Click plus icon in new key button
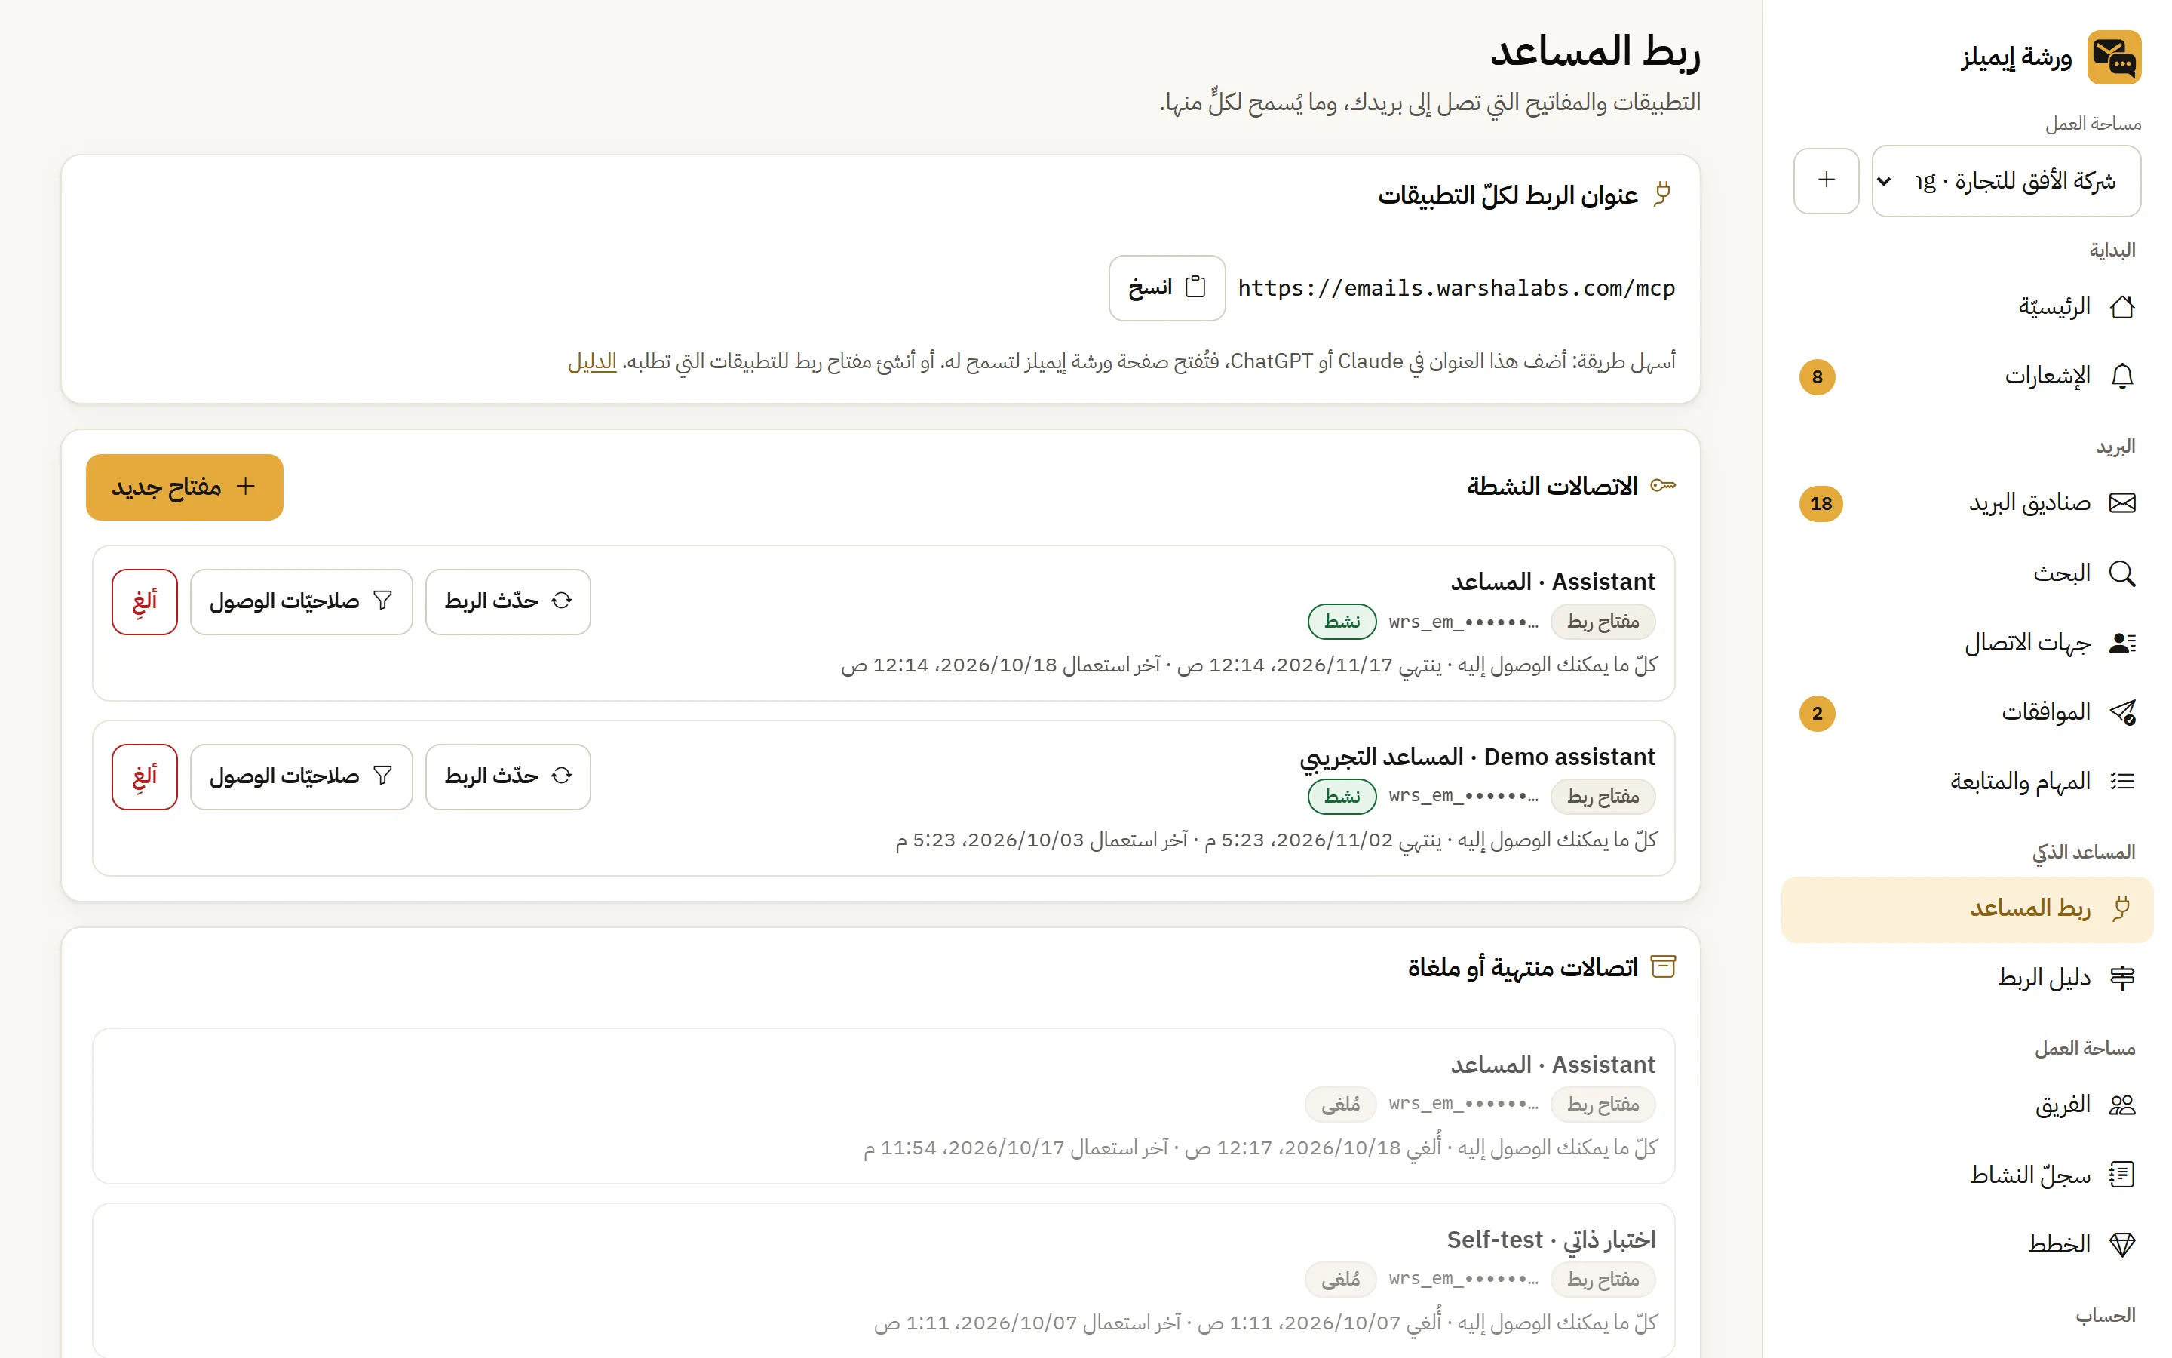 246,486
